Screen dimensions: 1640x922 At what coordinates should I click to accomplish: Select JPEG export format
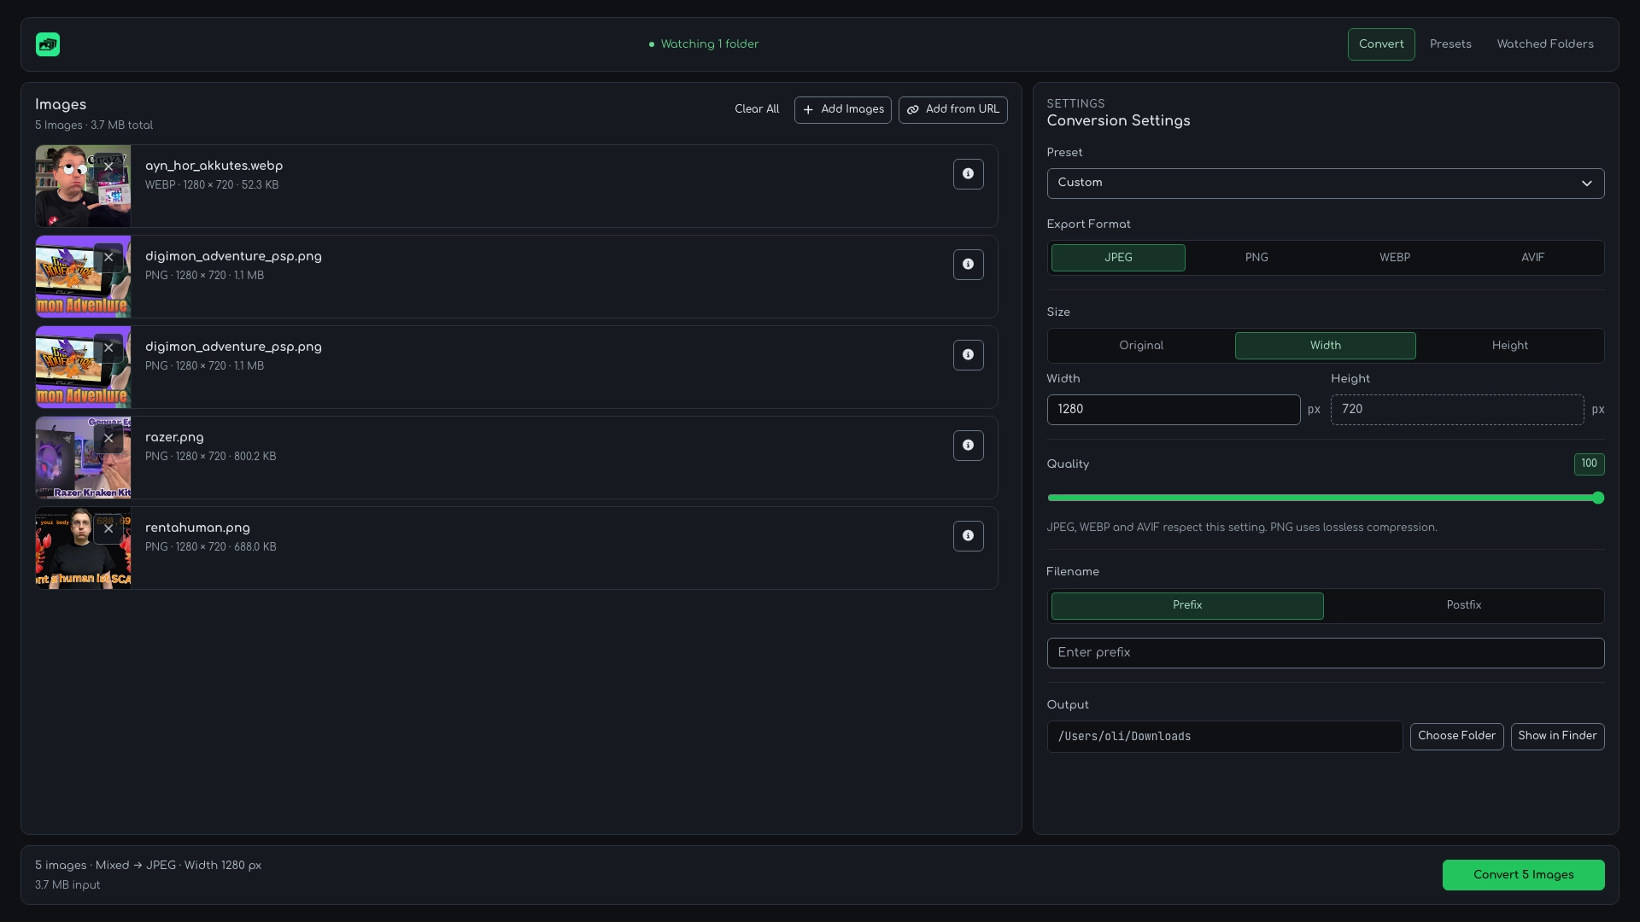1118,258
